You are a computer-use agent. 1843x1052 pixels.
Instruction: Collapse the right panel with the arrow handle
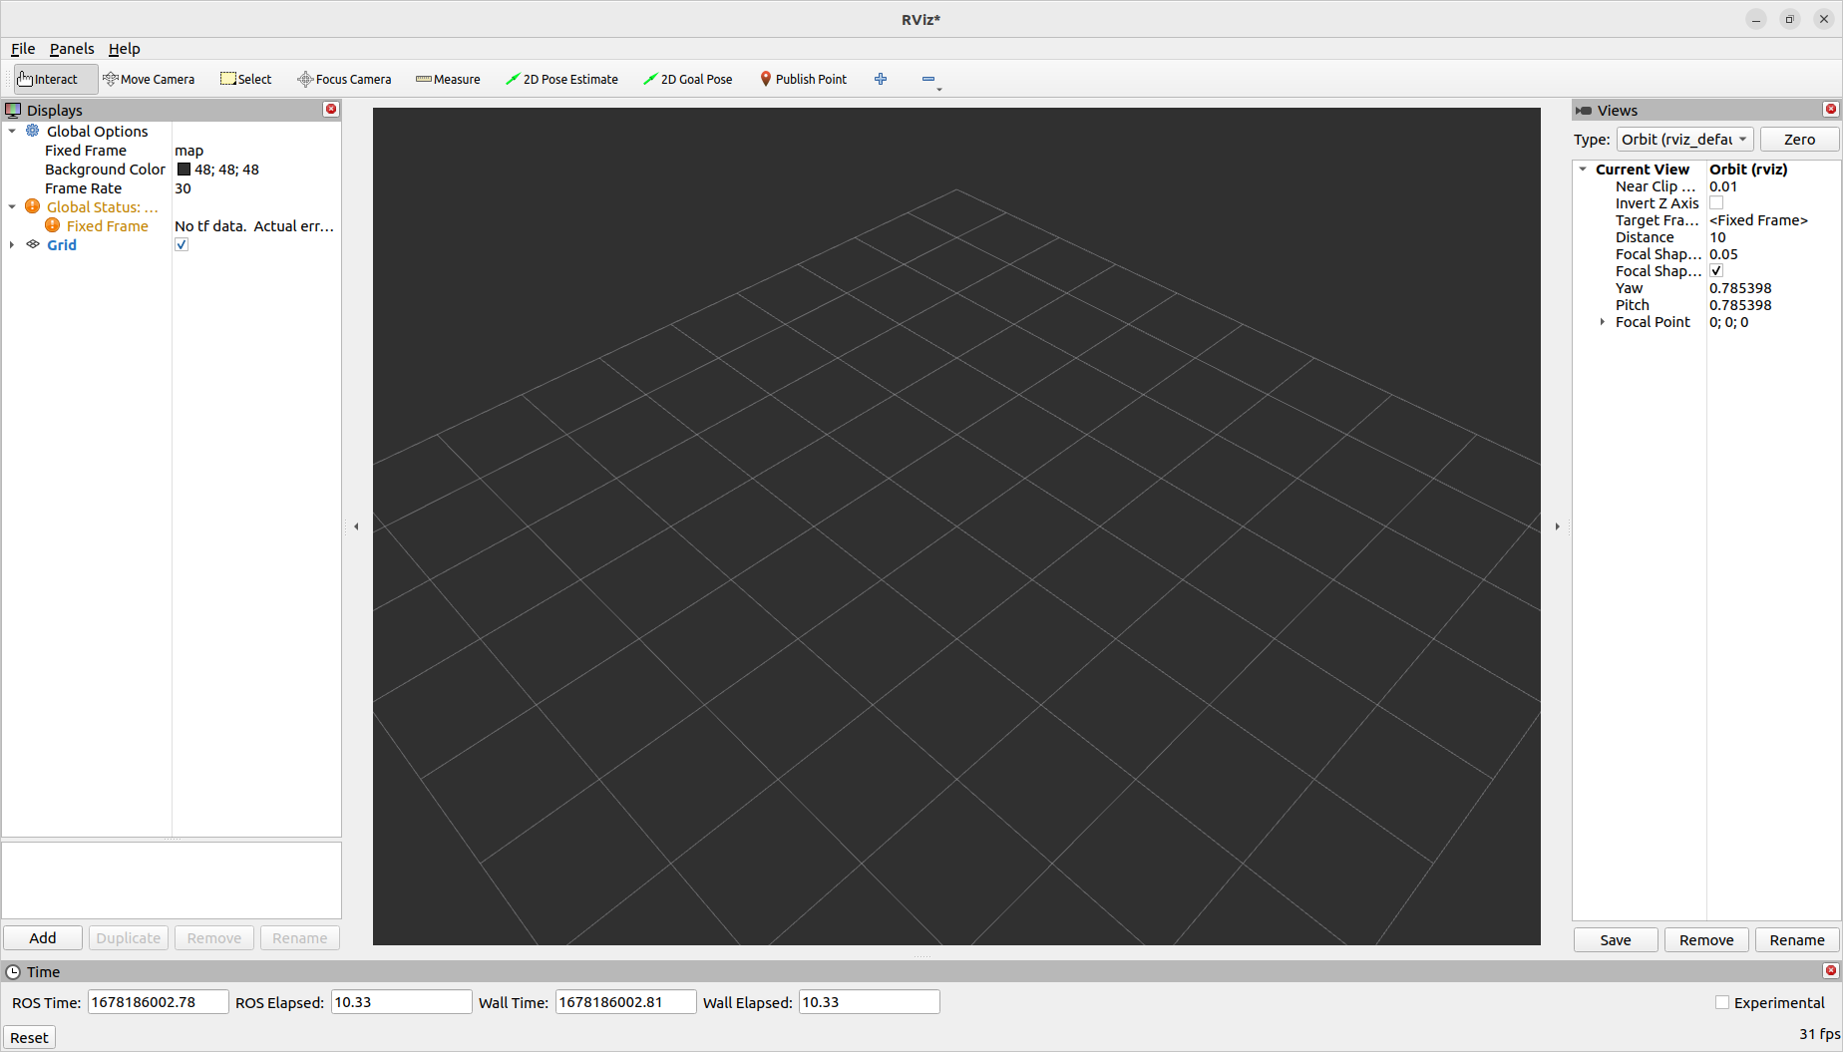click(x=1557, y=526)
